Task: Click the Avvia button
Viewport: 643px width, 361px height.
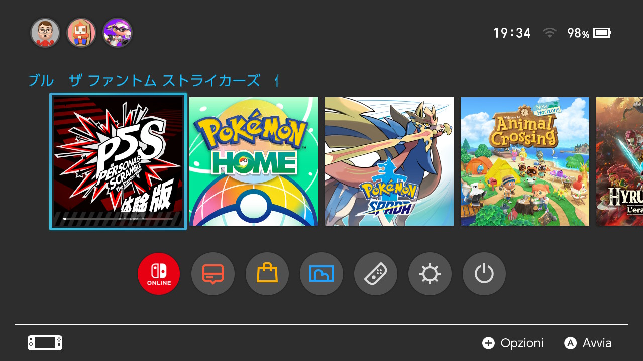Action: coord(588,343)
